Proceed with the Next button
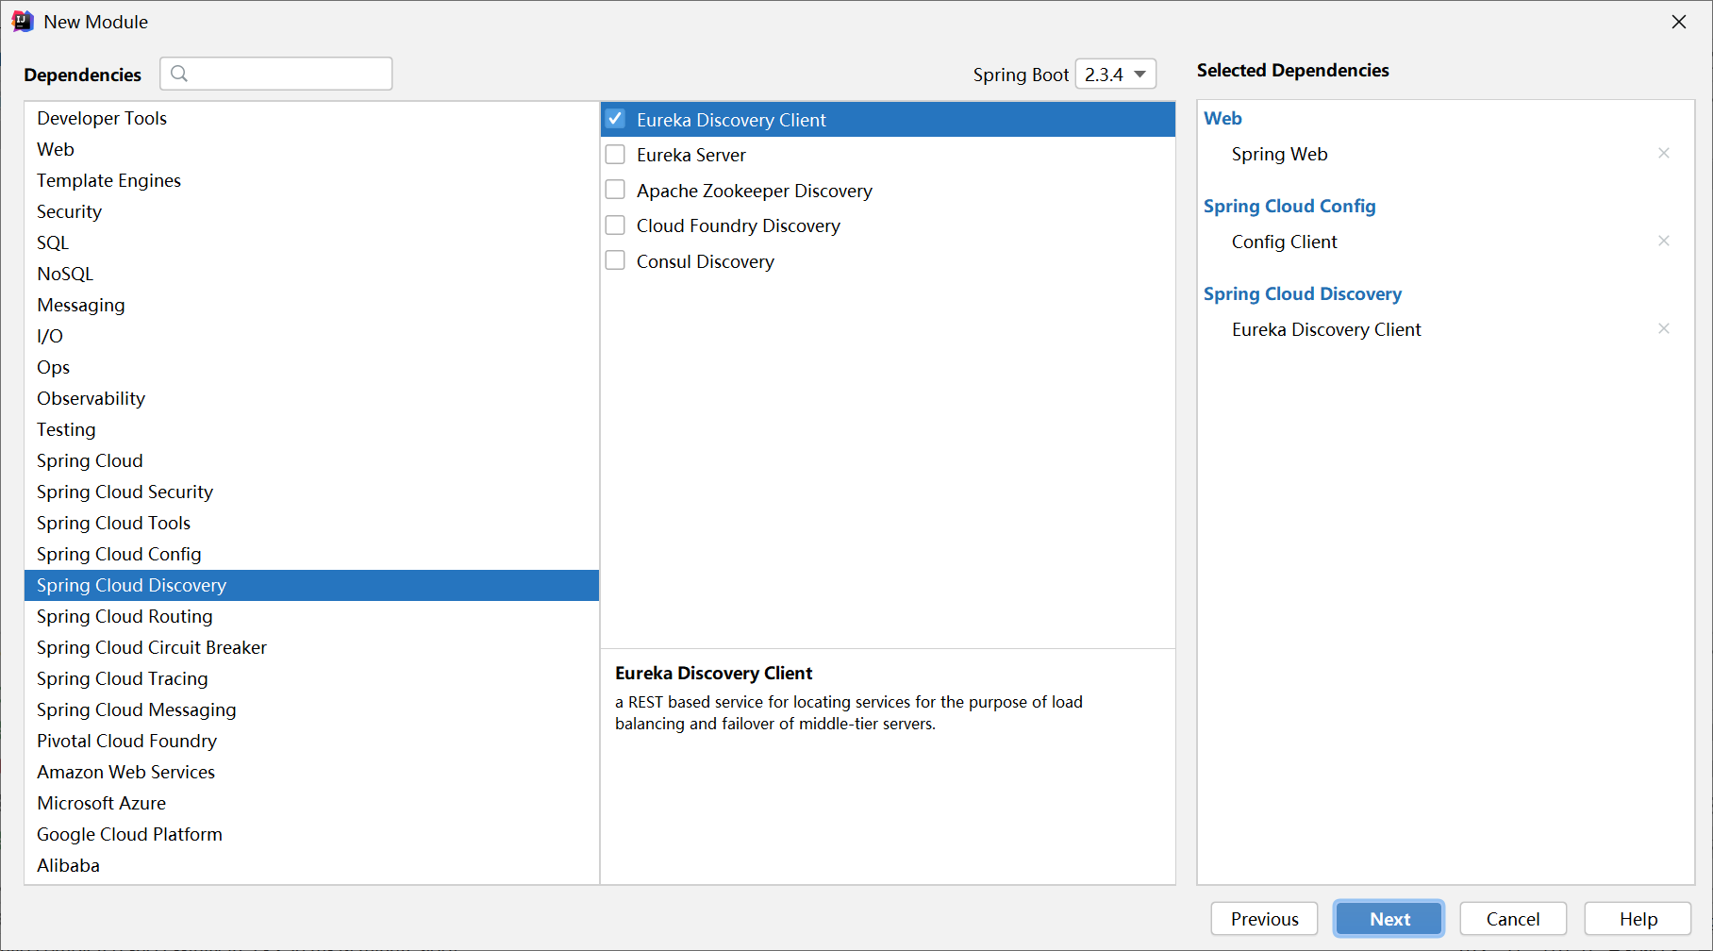This screenshot has height=951, width=1713. pos(1389,919)
